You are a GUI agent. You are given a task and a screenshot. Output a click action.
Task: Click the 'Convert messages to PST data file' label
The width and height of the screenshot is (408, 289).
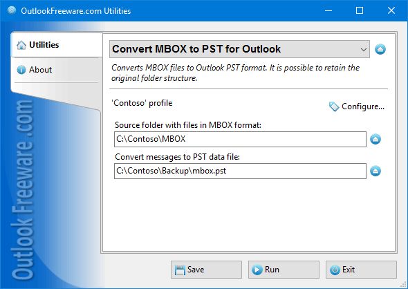click(x=177, y=157)
